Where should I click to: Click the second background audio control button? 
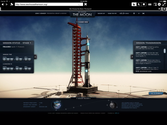(138, 71)
